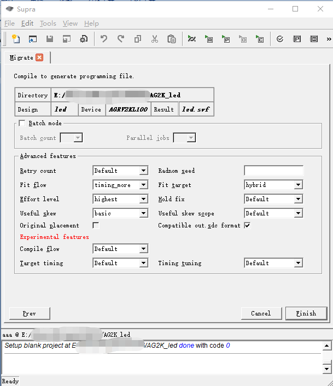Click the Supra application title icon
The width and height of the screenshot is (333, 386).
pyautogui.click(x=10, y=9)
